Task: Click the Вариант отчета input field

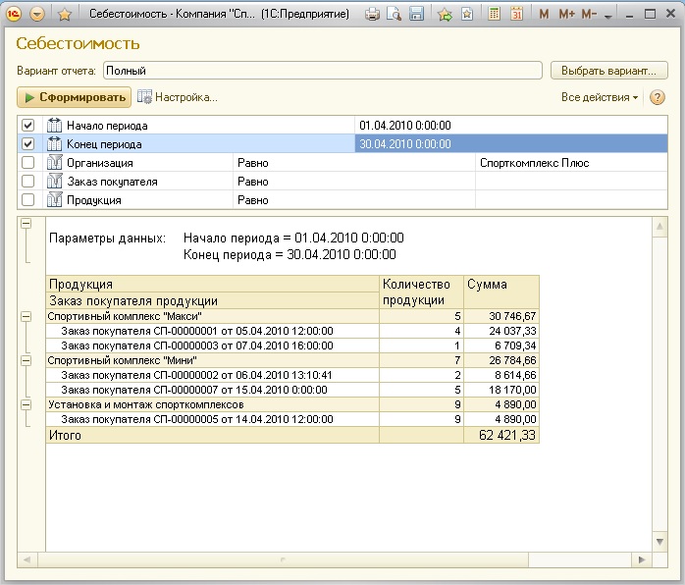Action: 322,71
